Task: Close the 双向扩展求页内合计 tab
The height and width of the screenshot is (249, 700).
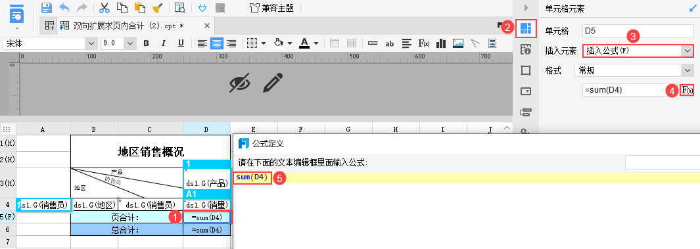Action: (x=206, y=26)
